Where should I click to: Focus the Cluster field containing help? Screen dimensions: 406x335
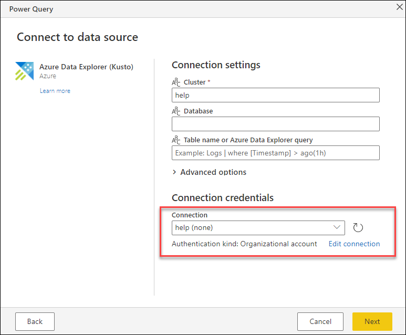tap(275, 95)
